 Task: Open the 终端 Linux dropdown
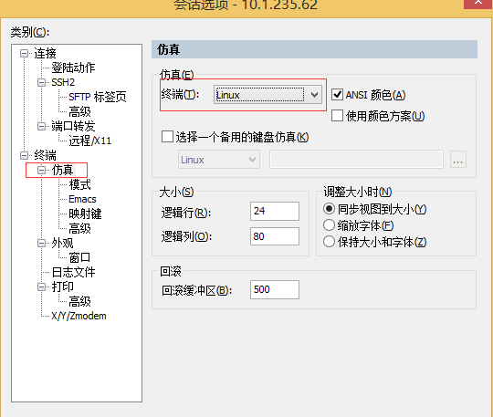click(x=267, y=95)
